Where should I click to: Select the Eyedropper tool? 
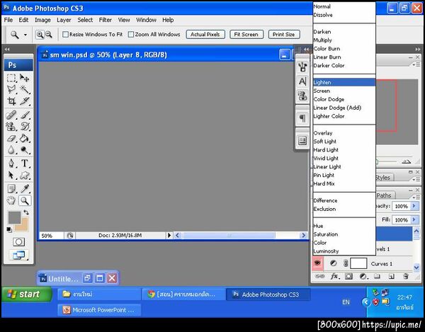[25, 189]
